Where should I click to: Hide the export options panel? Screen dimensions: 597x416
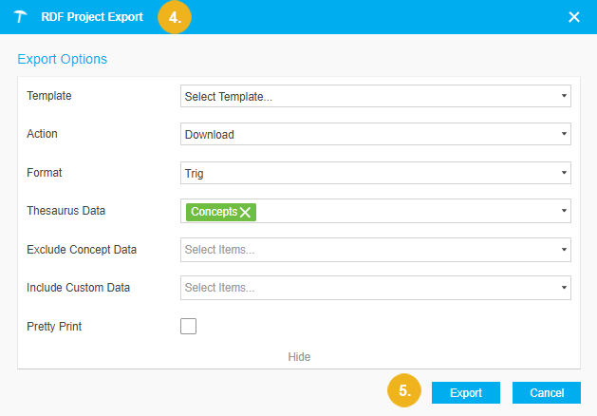pos(299,357)
